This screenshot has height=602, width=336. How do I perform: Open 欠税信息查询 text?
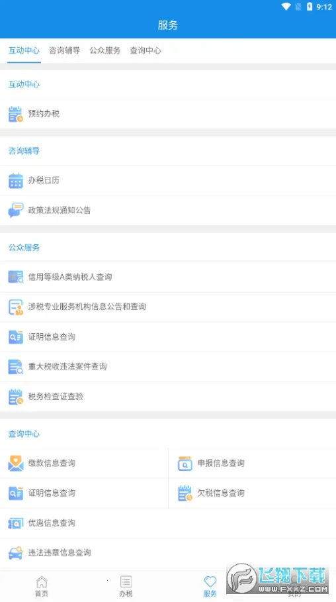point(221,493)
